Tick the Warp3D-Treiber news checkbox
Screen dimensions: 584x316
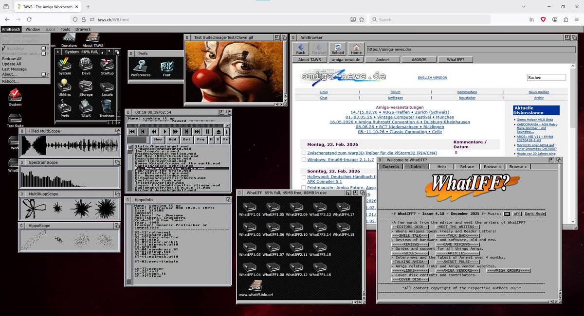coord(304,153)
